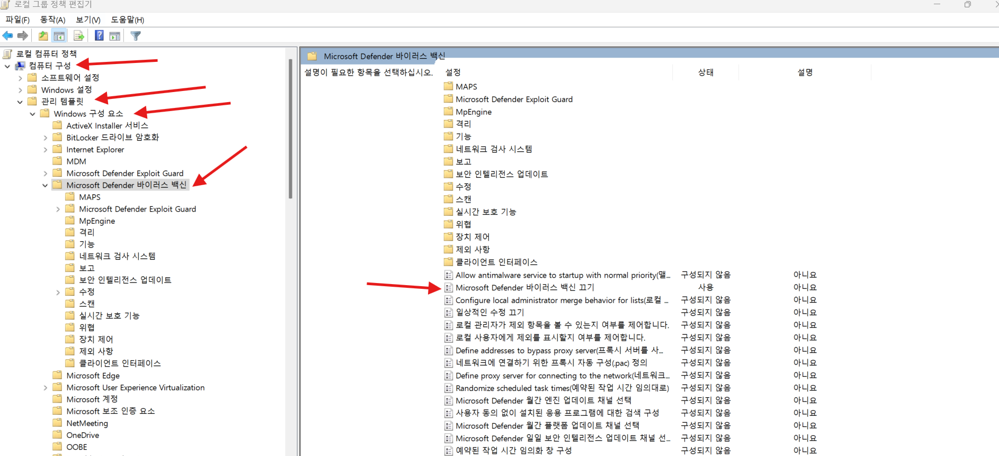The height and width of the screenshot is (456, 999).
Task: Click policy icon for '일상적인 수정 끄기'
Action: 449,313
